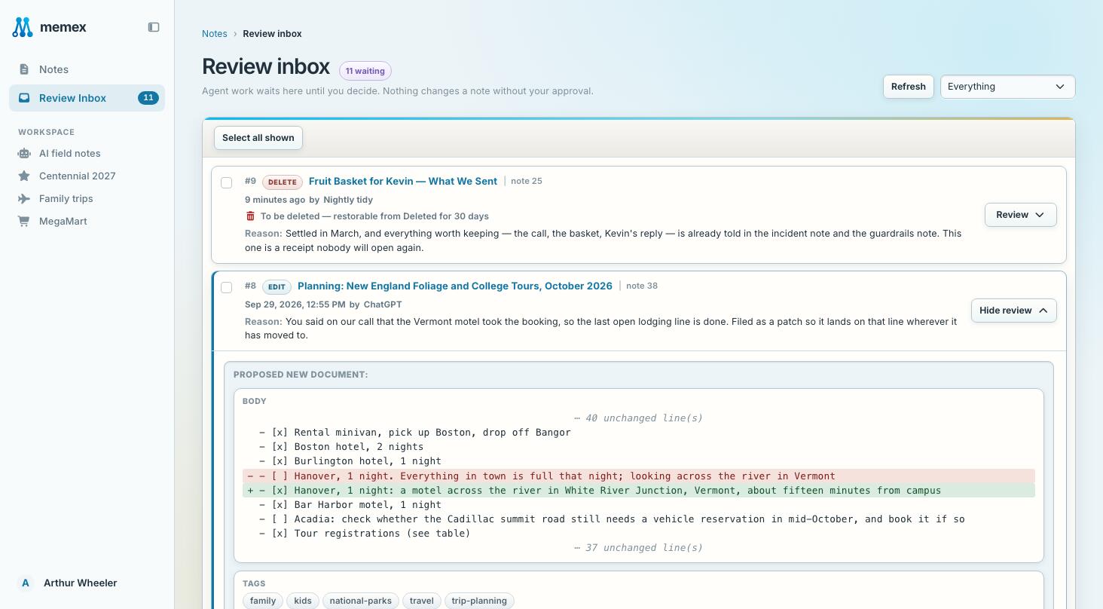Click the robot icon beside AI field notes
The image size is (1103, 609).
pyautogui.click(x=24, y=153)
